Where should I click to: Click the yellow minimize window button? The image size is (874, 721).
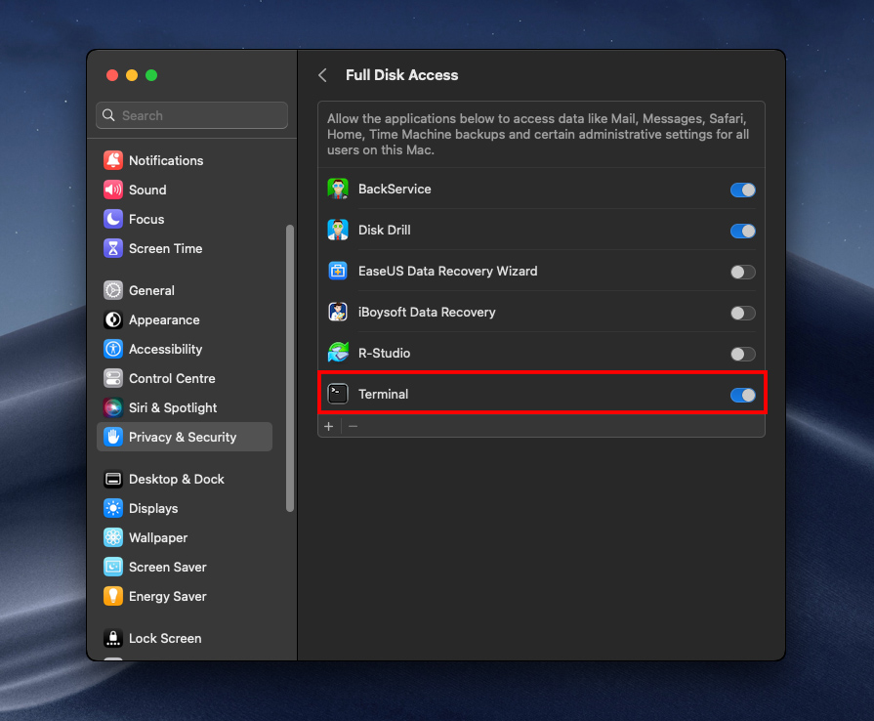point(132,75)
